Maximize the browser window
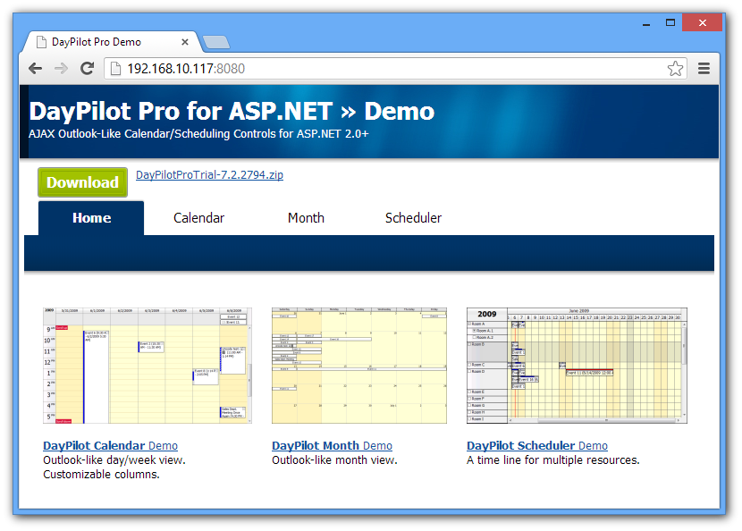 (x=670, y=22)
